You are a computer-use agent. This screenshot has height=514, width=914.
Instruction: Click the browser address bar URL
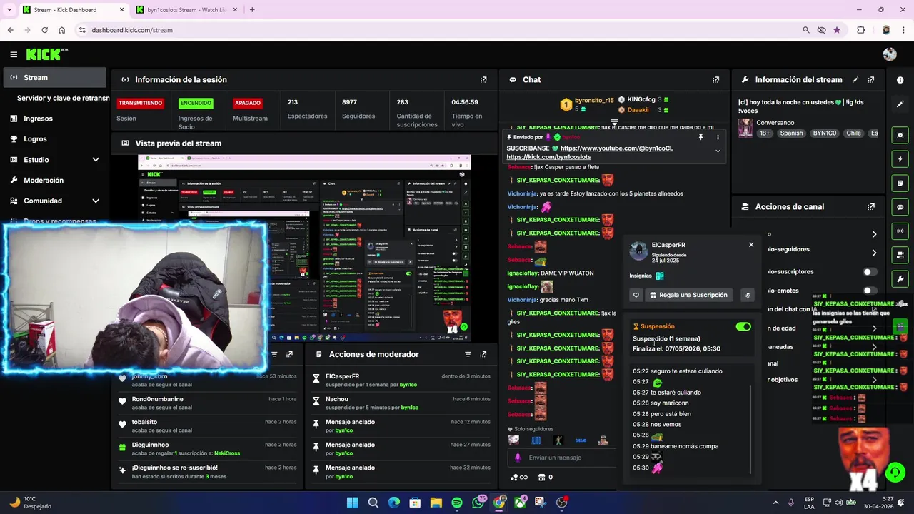(x=132, y=30)
